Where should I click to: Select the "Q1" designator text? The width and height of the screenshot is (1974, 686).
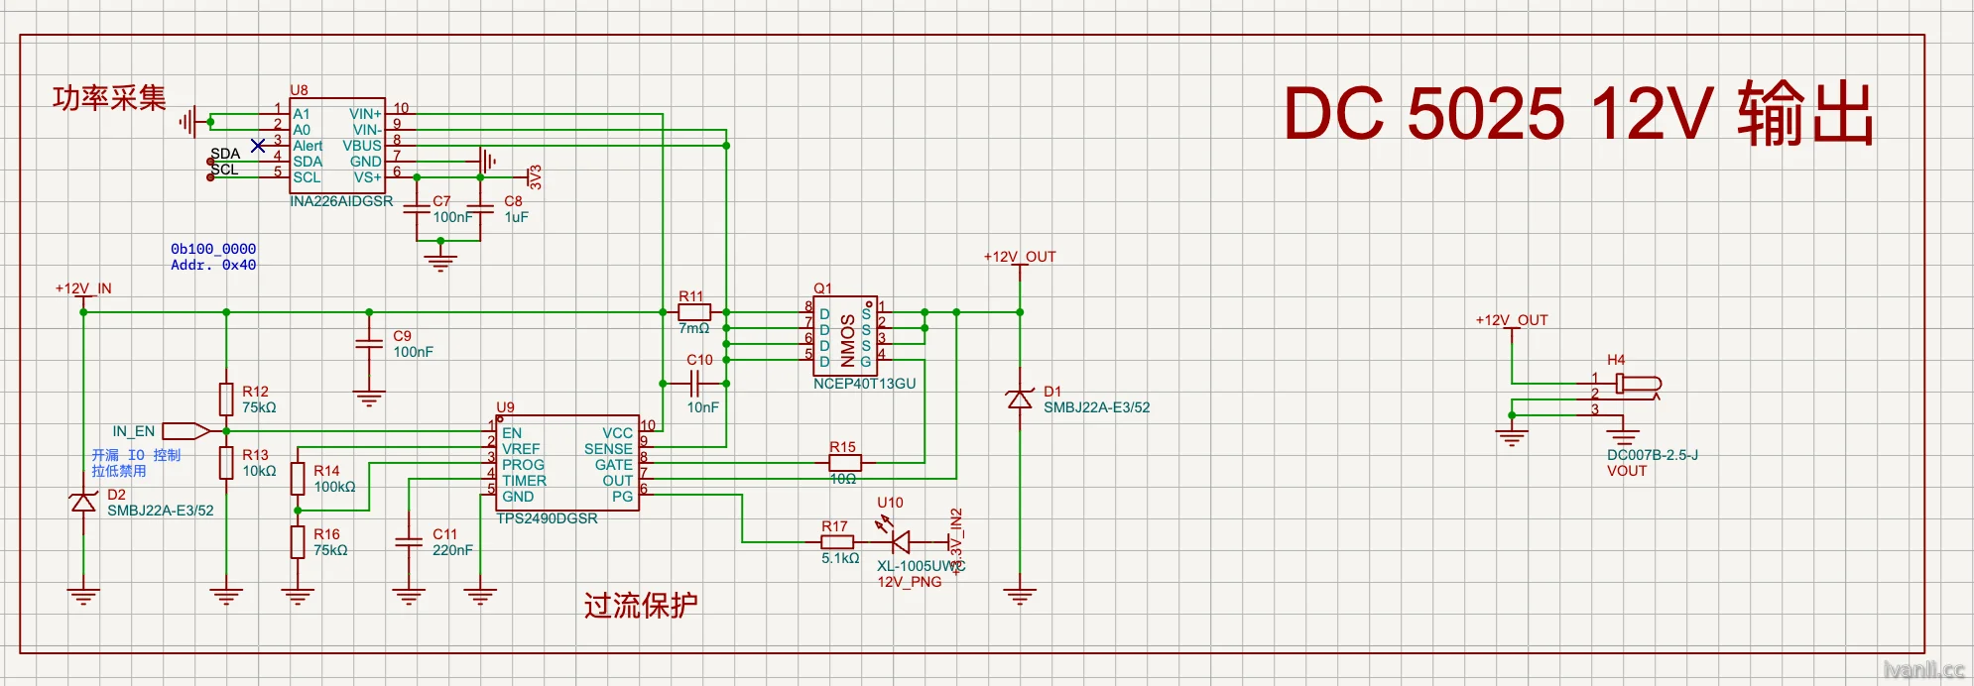click(x=822, y=288)
